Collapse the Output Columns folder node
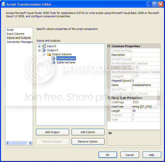 click(x=44, y=54)
